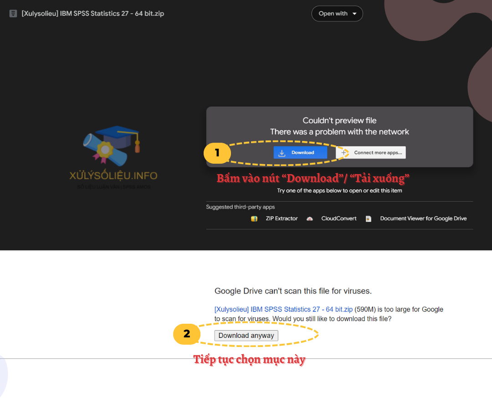Open the IBM SPSS Statistics zip file link
This screenshot has width=492, height=414.
[283, 310]
